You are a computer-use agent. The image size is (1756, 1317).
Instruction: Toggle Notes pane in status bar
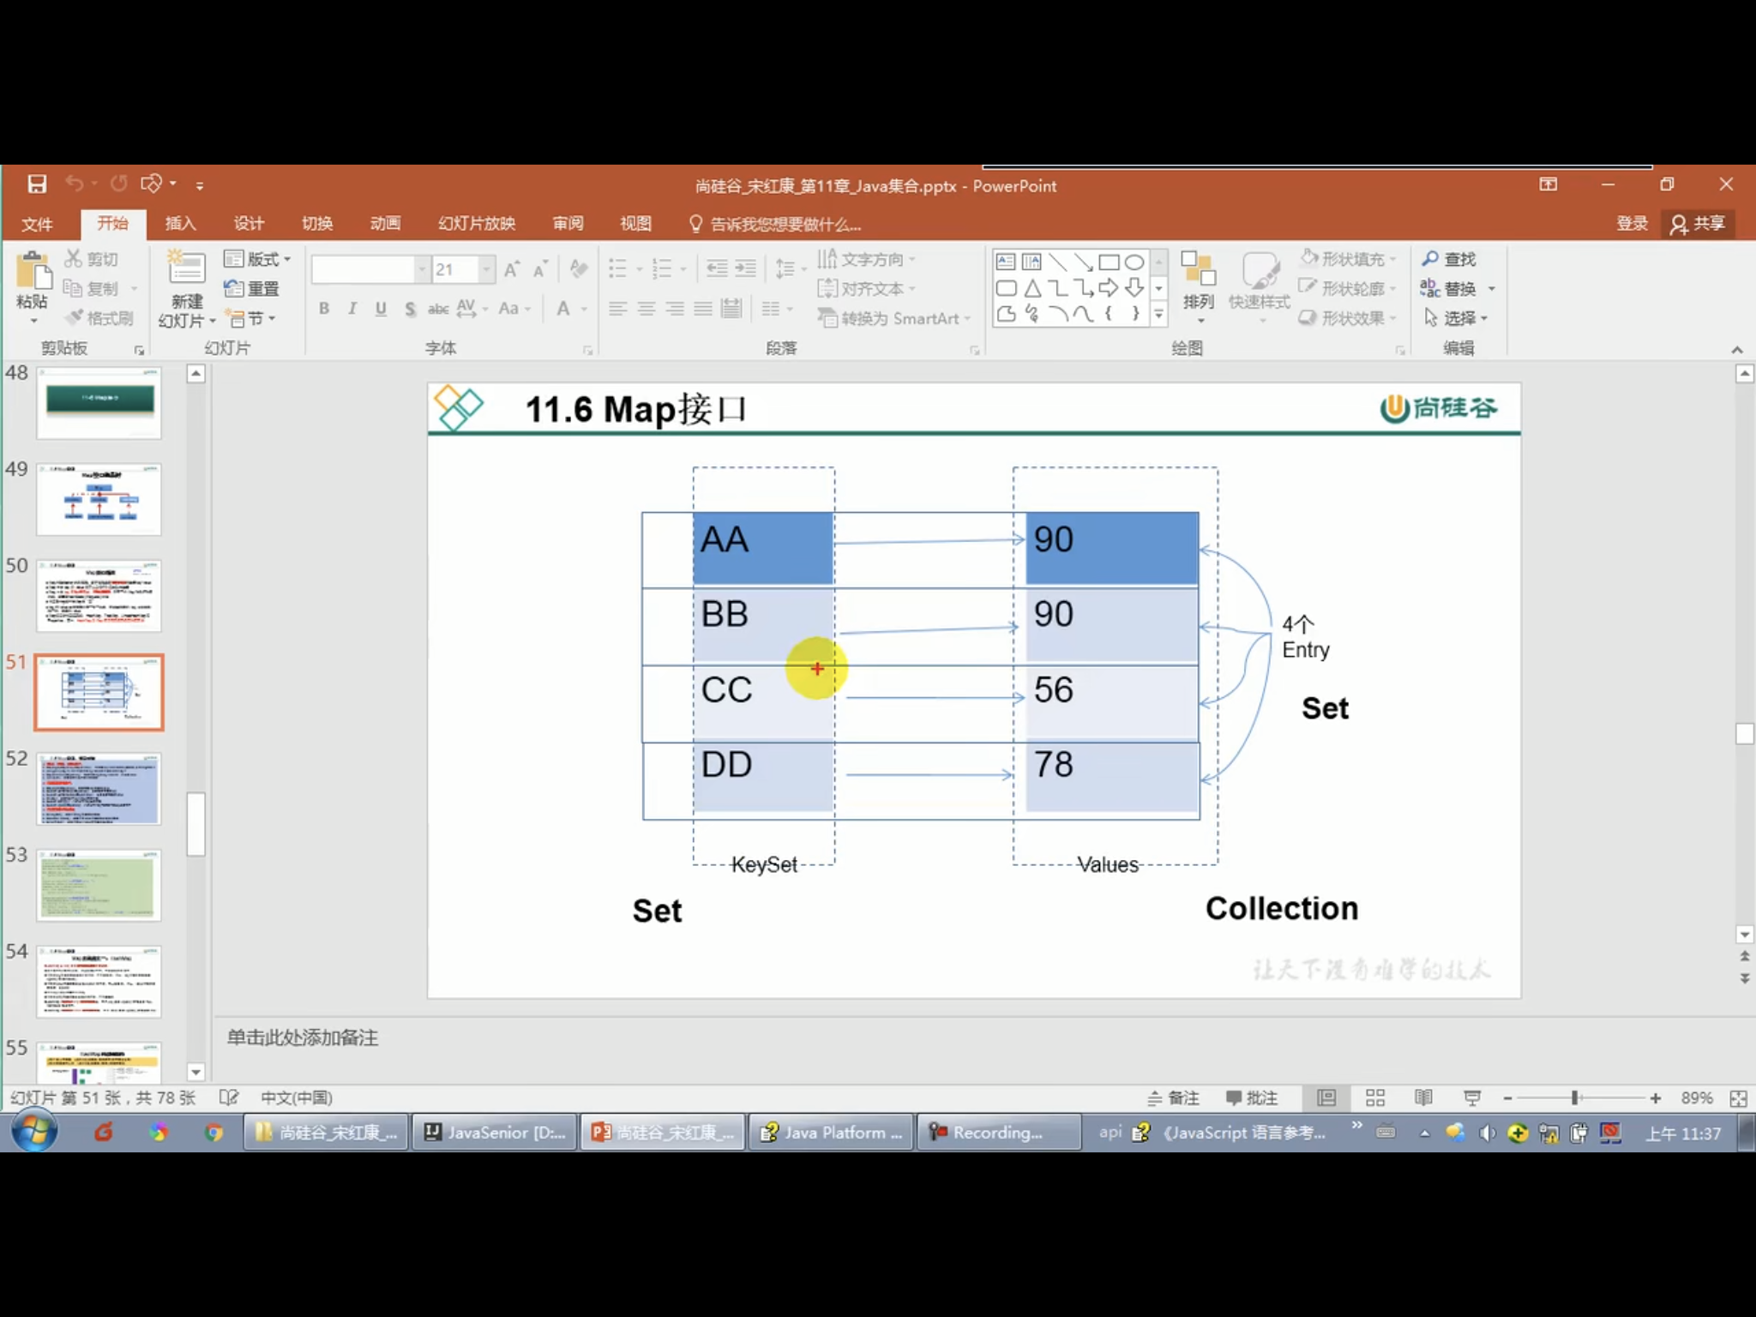[x=1174, y=1097]
